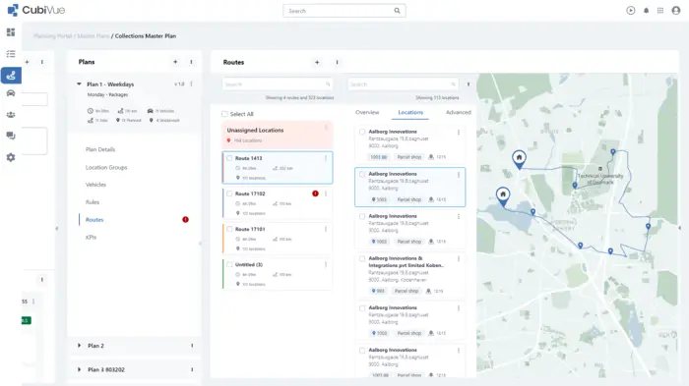Open Untitled (3) route options menu

(326, 264)
